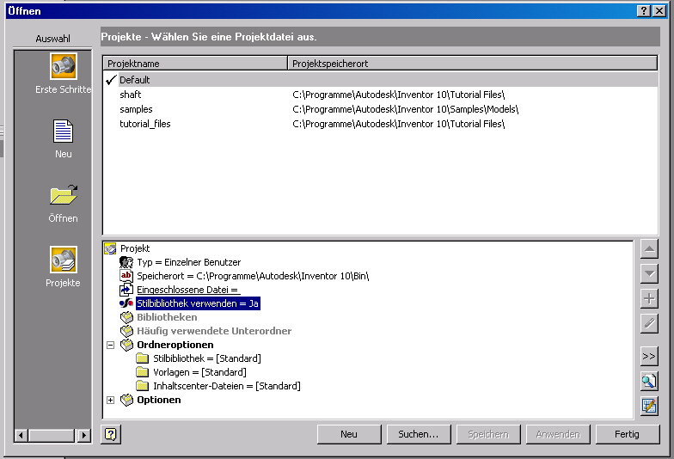The width and height of the screenshot is (674, 459).
Task: Click the Stilbibliothek = [Standard] folder icon
Action: 143,358
